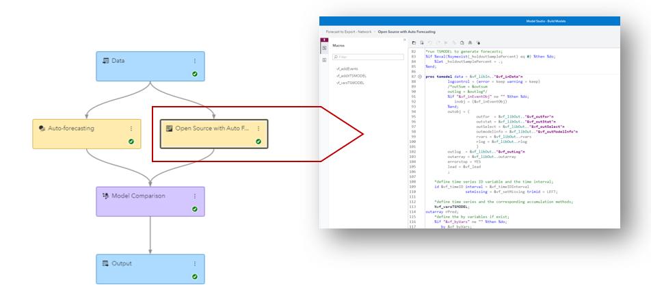The width and height of the screenshot is (651, 301).
Task: Select vf_varsTSMODEL macro in the list
Action: 350,83
